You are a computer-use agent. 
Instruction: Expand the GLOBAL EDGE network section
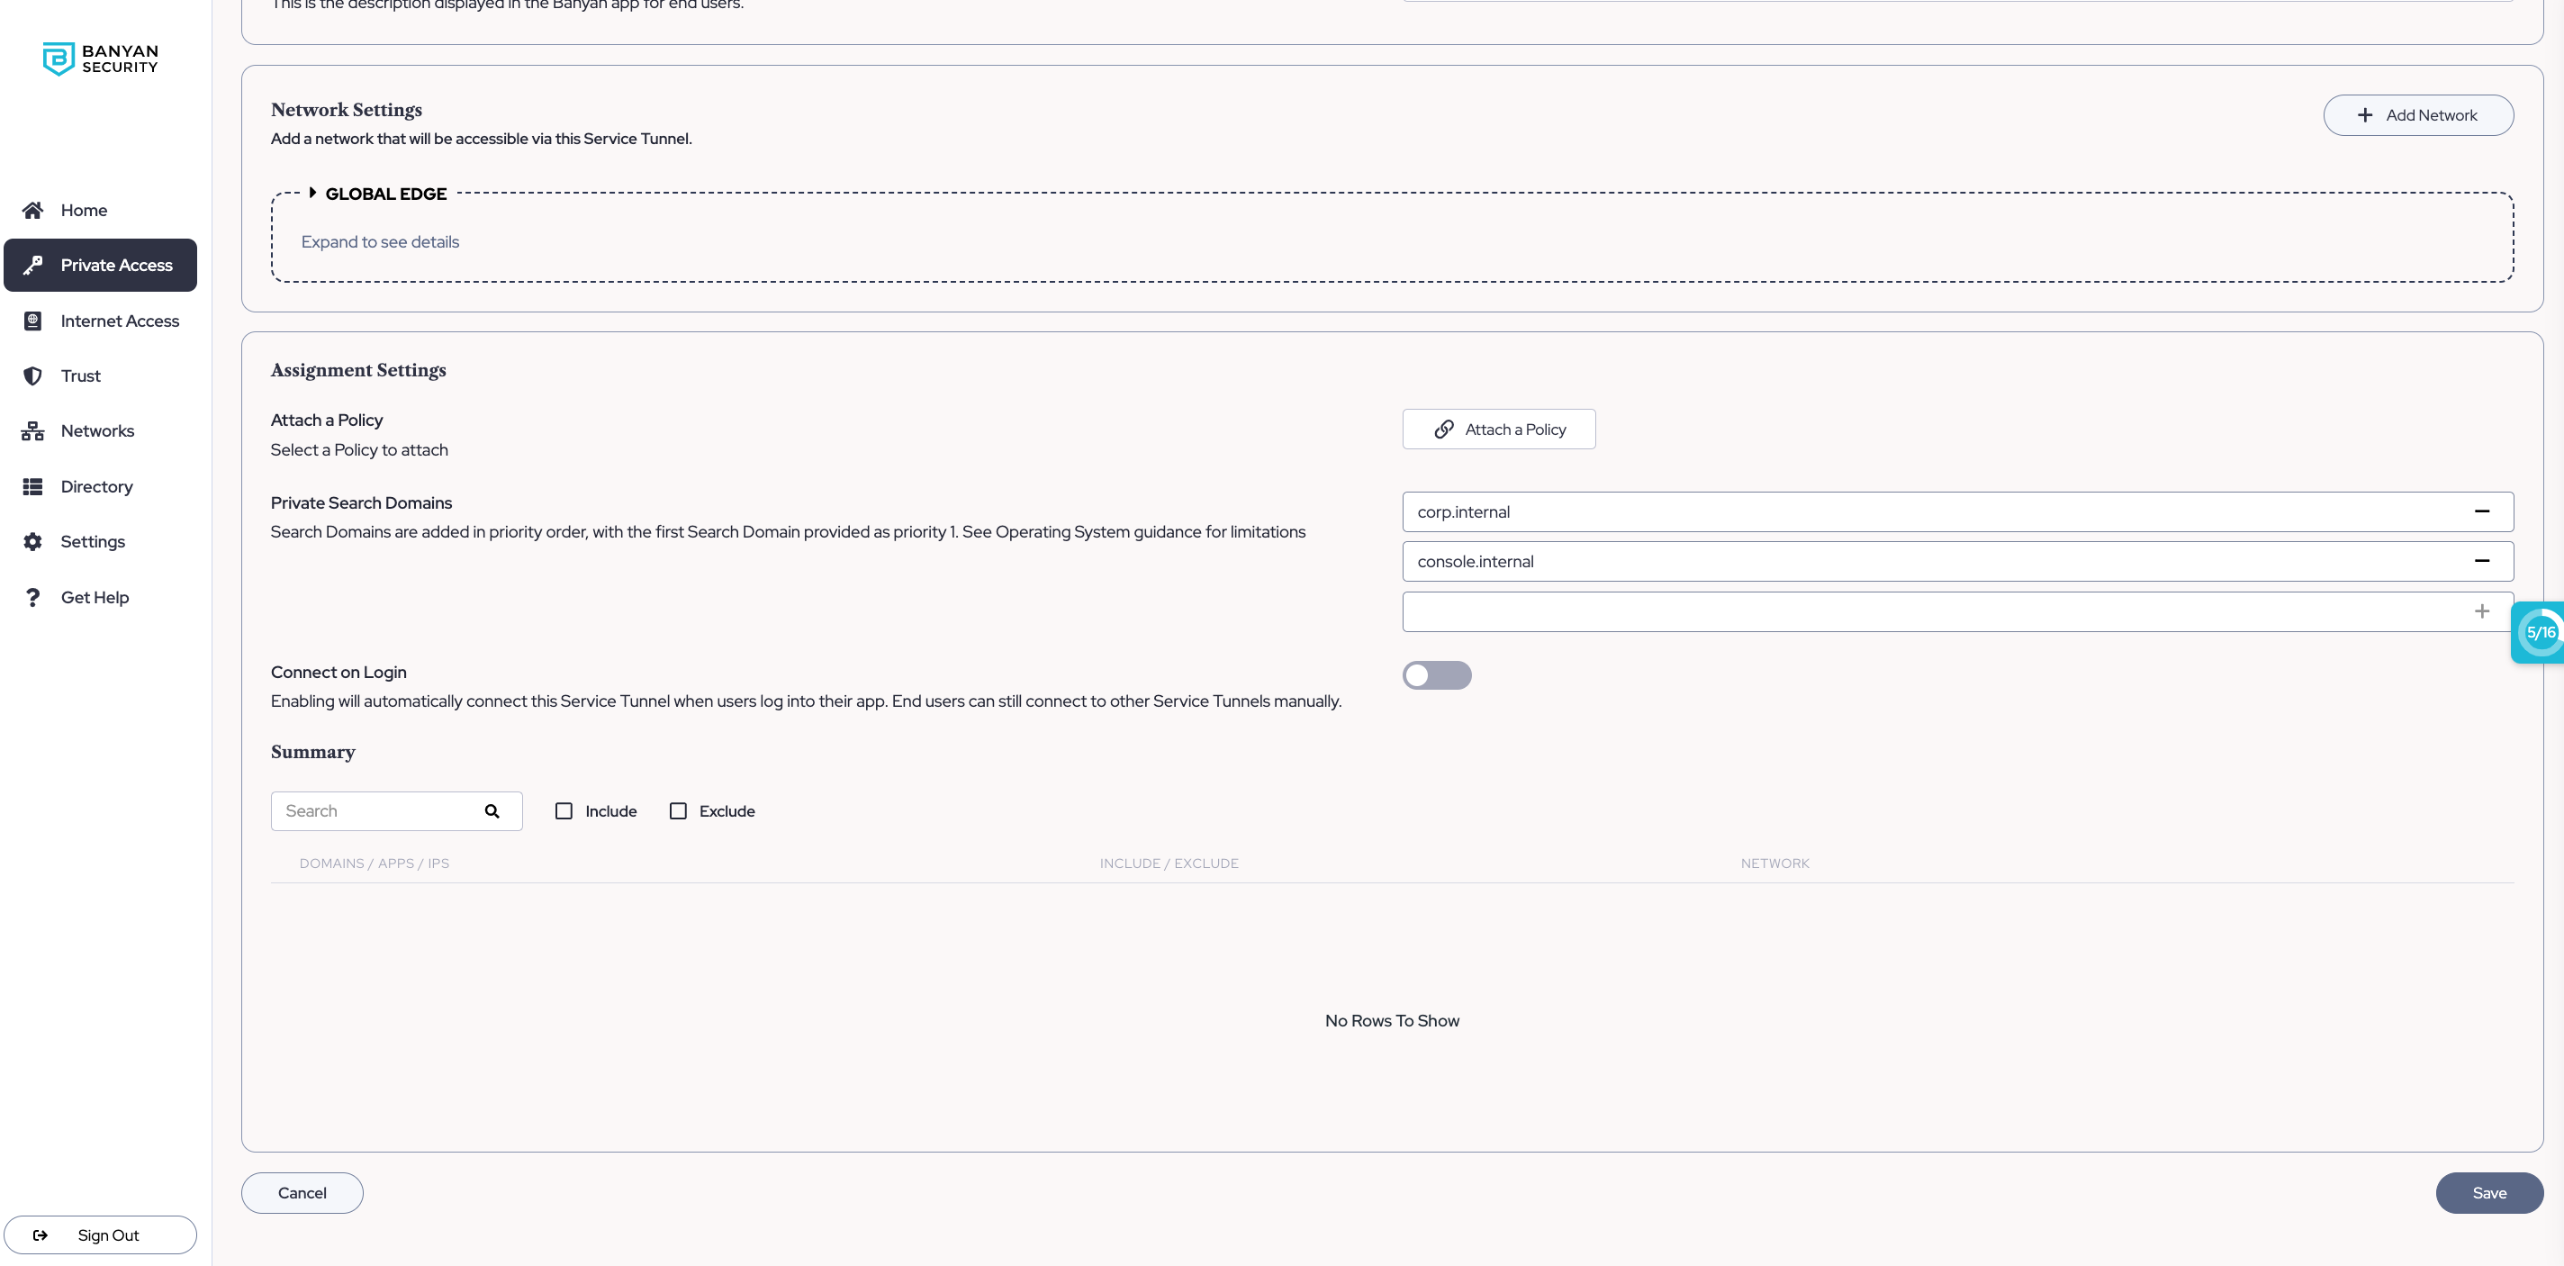point(313,193)
